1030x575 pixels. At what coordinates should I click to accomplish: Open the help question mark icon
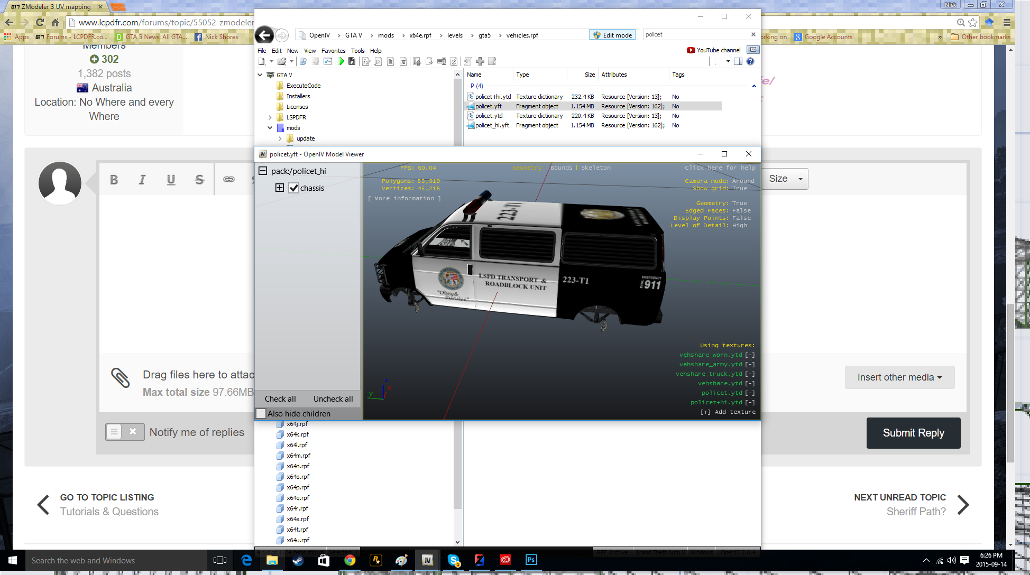pos(750,61)
